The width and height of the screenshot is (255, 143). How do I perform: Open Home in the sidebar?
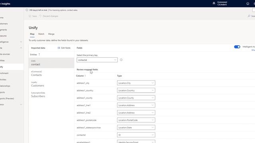pos(2,17)
